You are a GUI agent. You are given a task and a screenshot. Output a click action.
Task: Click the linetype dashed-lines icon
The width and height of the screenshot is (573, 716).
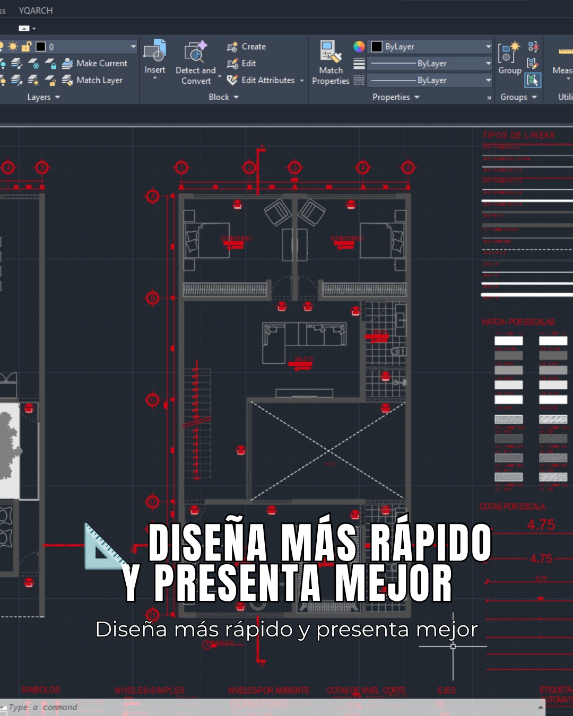click(359, 81)
